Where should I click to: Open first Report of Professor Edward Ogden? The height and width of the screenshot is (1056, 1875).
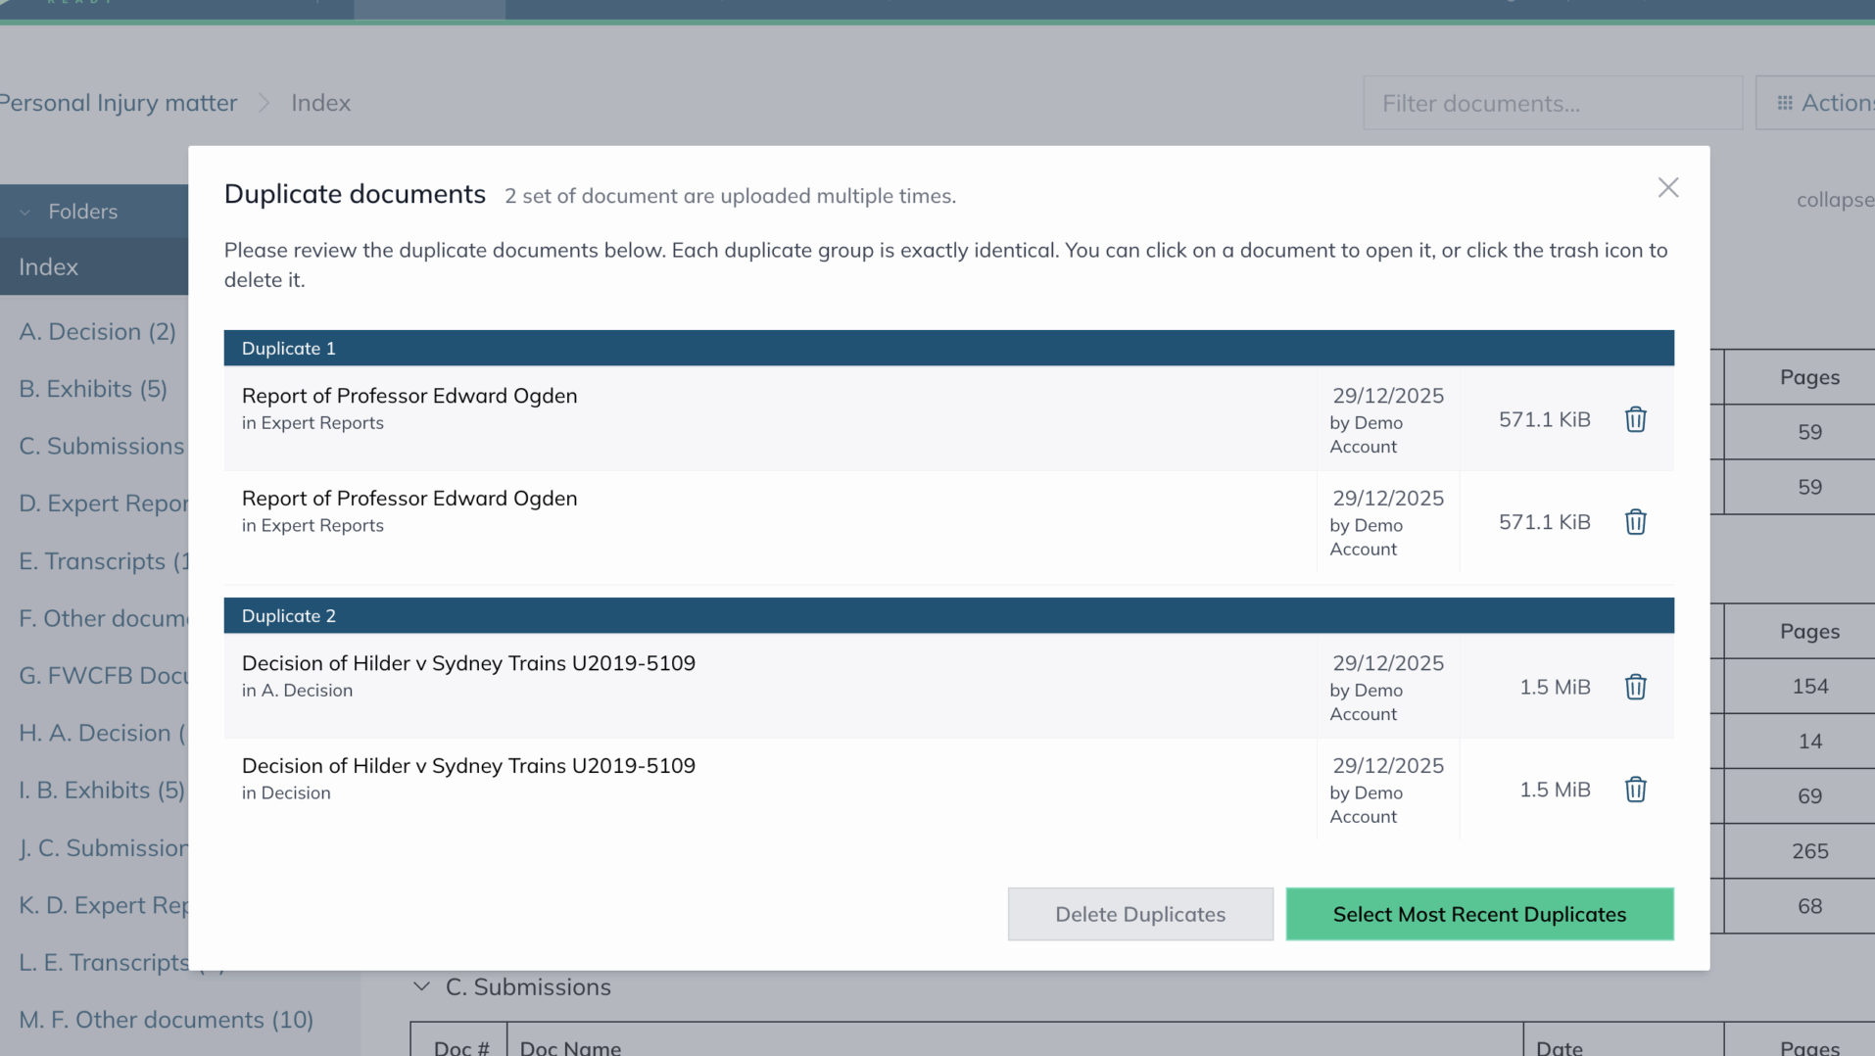point(409,396)
